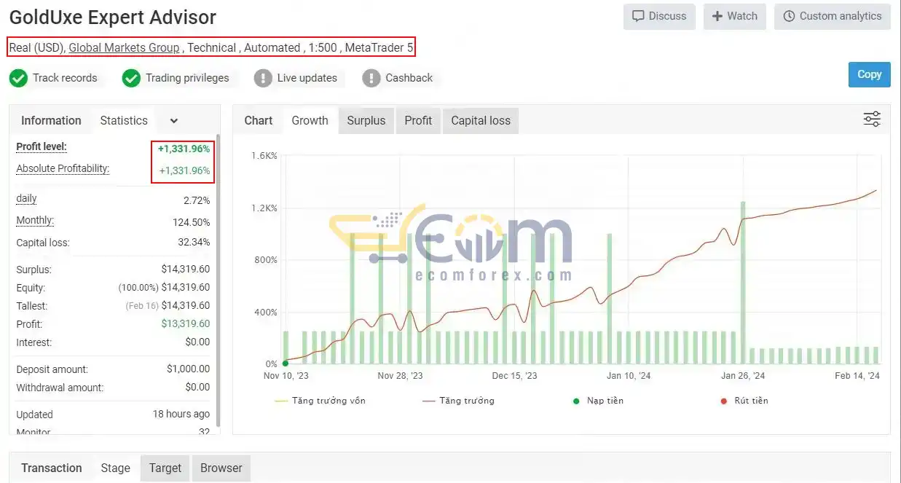The height and width of the screenshot is (483, 901).
Task: Click the Deposit amount value $1,000.00
Action: point(188,369)
